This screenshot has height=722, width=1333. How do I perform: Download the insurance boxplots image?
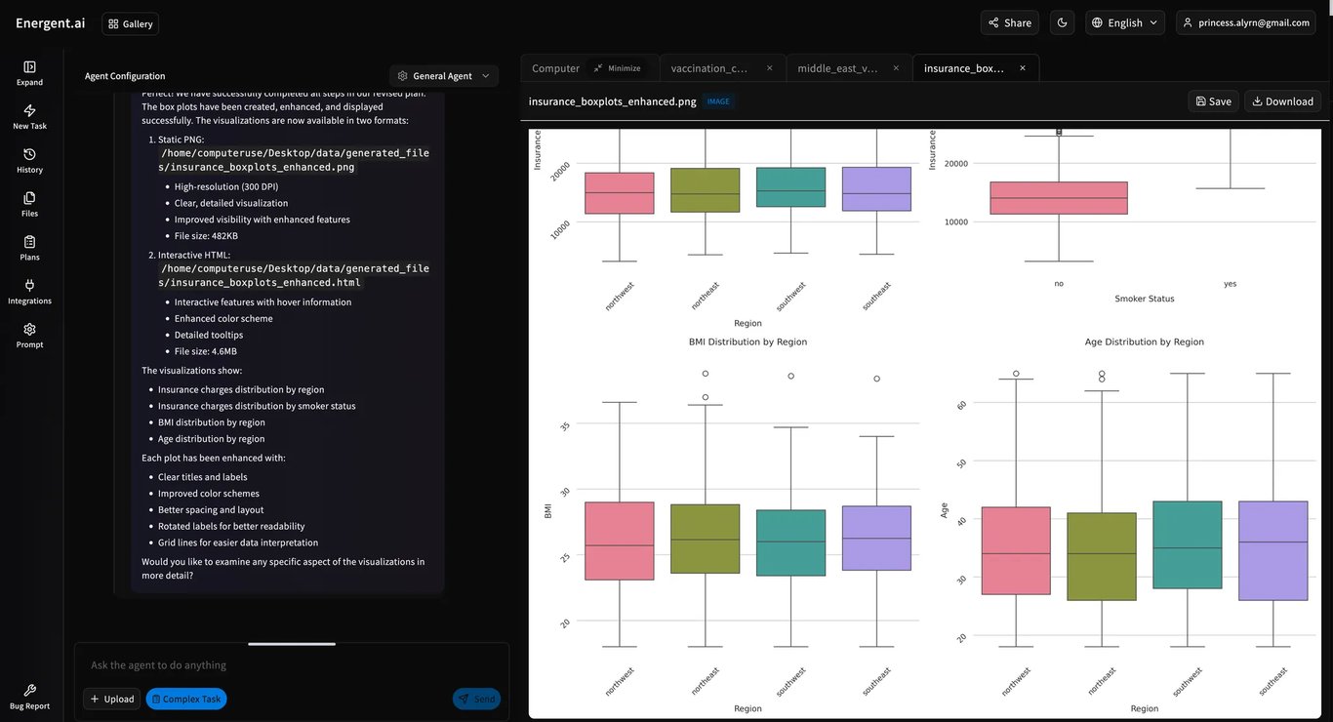point(1281,100)
